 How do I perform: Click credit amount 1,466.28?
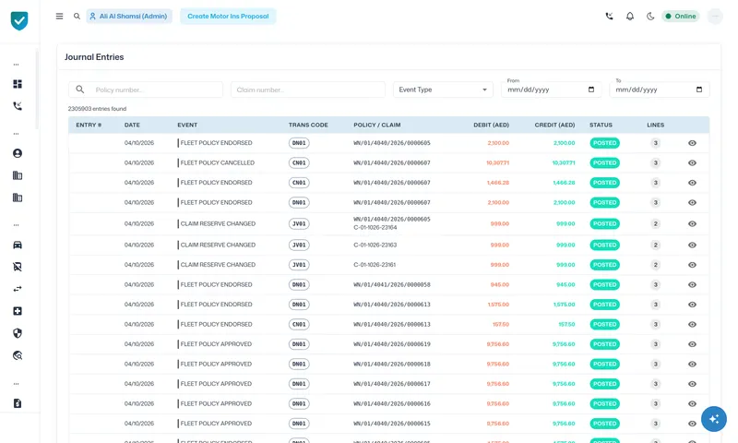click(x=564, y=183)
